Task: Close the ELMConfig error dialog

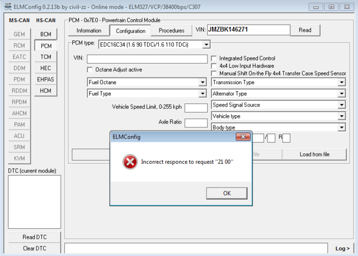Action: (x=243, y=137)
